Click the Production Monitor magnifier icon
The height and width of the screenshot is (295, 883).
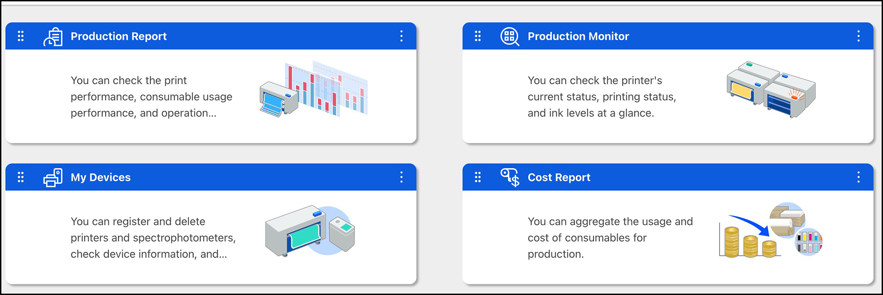(x=510, y=36)
